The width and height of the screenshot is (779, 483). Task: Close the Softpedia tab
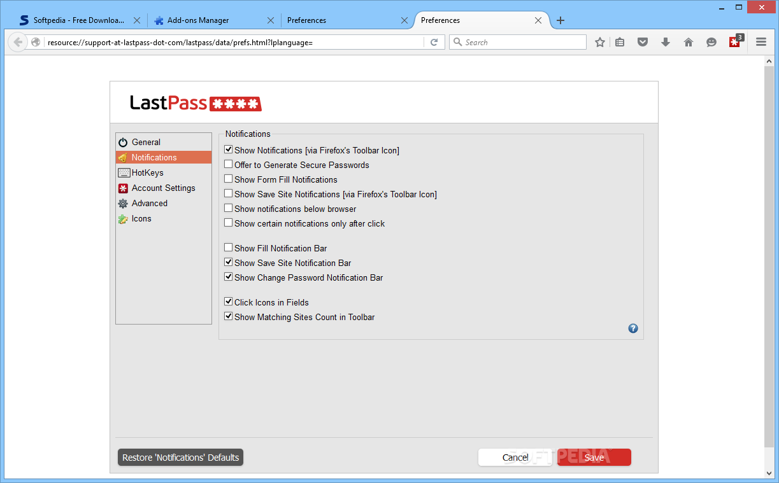(137, 20)
